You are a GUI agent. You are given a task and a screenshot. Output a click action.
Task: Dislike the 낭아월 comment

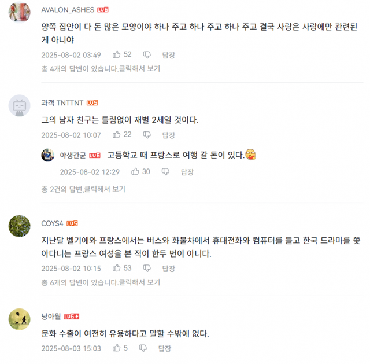(x=142, y=348)
